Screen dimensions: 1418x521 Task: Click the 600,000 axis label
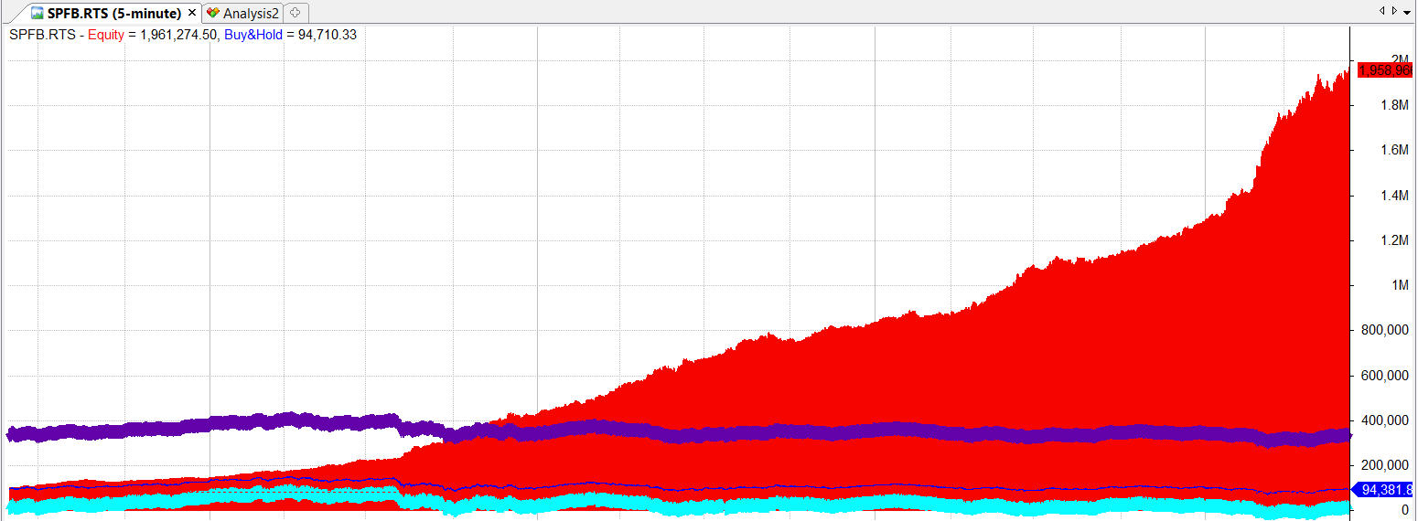[x=1386, y=376]
